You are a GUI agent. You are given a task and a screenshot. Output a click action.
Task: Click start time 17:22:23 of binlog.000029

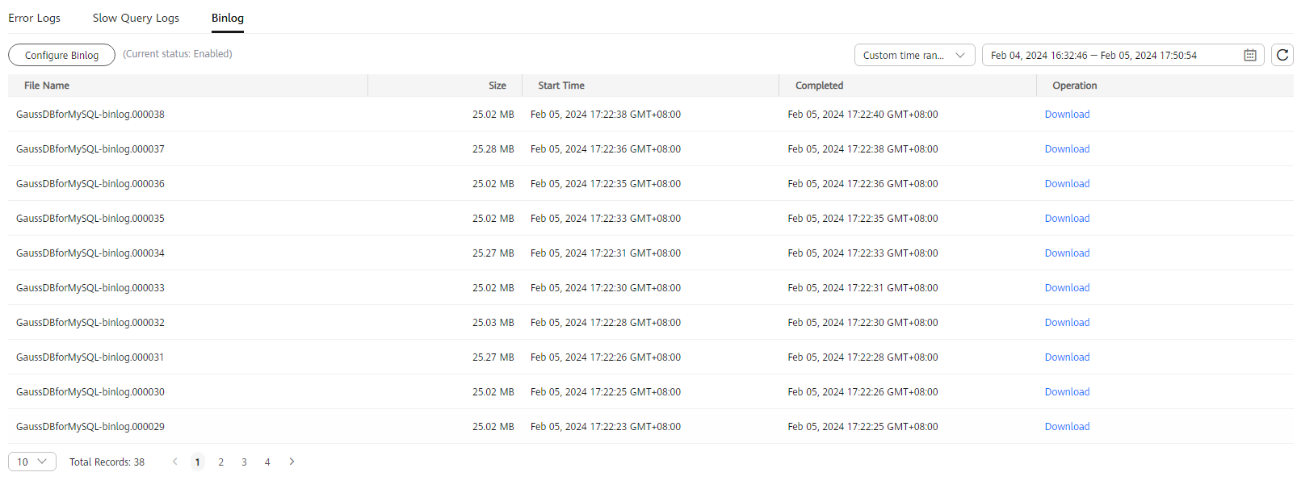pos(606,427)
